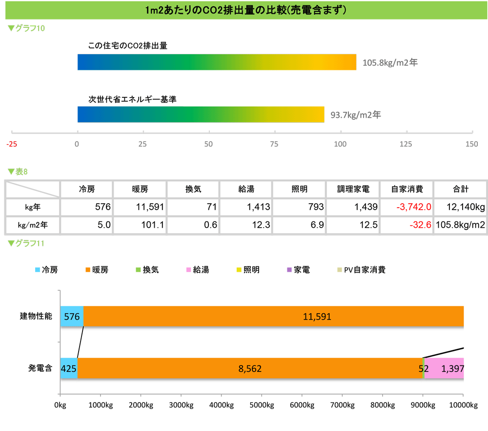Viewport: 488px width, 431px height.
Task: Click the 家電 purple legend swatch
Action: coord(289,270)
